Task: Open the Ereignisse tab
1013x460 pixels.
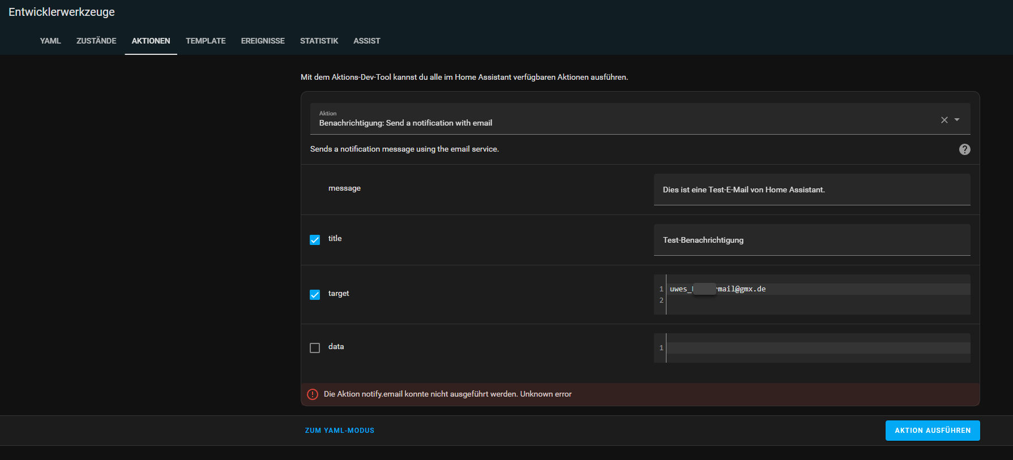Action: click(x=263, y=41)
